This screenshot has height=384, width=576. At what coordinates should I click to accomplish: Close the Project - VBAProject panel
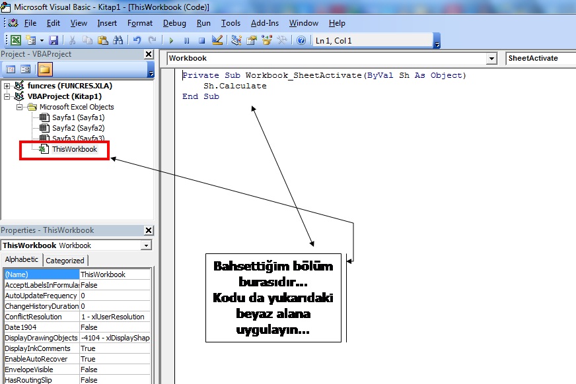[149, 54]
